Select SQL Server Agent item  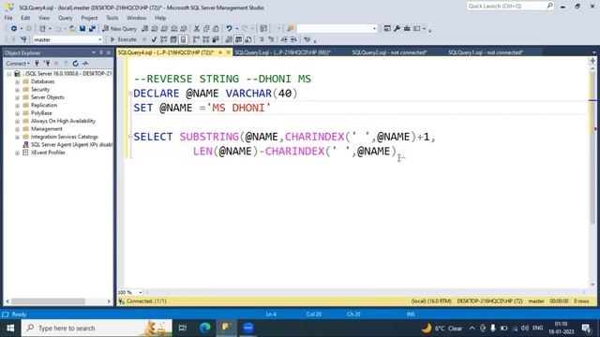(71, 145)
